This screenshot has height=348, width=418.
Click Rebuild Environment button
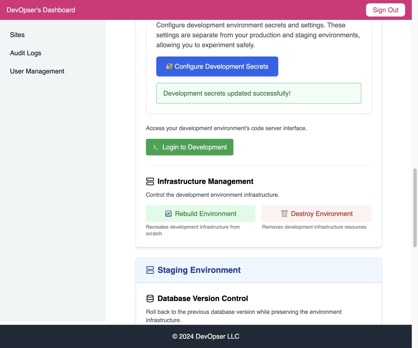tap(201, 214)
